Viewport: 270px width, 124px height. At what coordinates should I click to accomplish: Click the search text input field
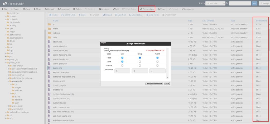(x=240, y=3)
